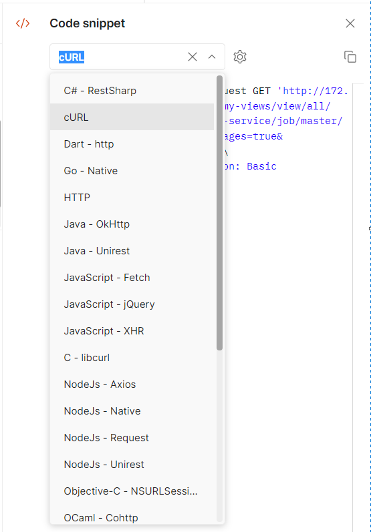This screenshot has width=371, height=532.
Task: Click the 'GET' keyword in the snippet
Action: [261, 91]
